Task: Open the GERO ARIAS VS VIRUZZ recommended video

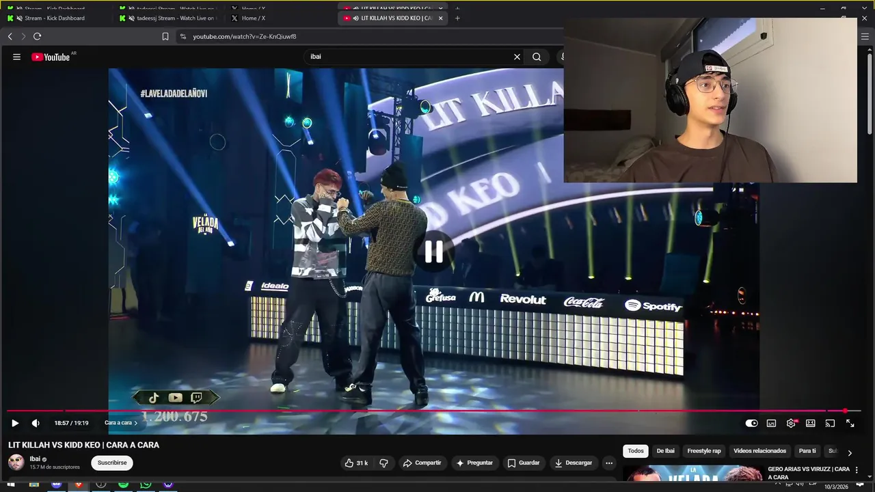Action: [809, 473]
